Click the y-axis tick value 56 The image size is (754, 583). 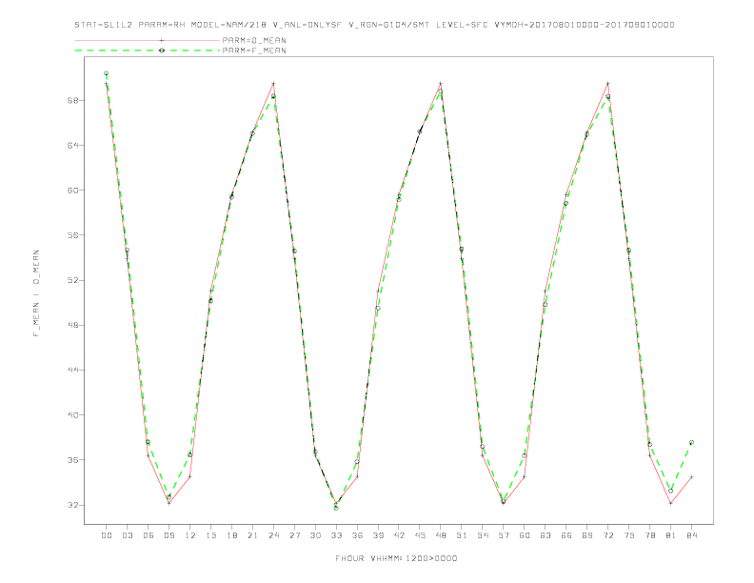pyautogui.click(x=73, y=235)
